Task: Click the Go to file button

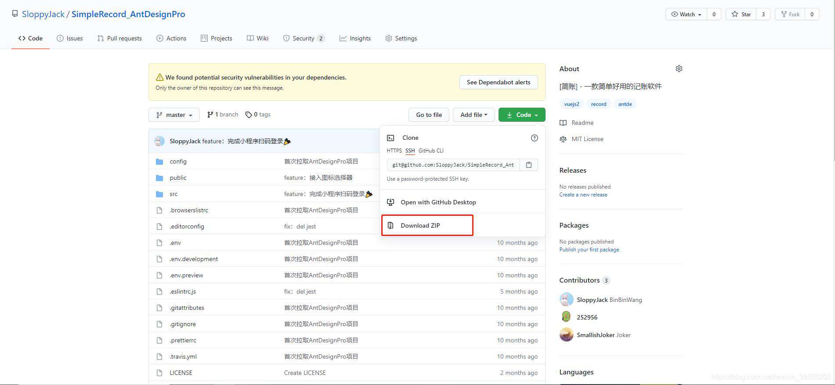Action: [429, 115]
